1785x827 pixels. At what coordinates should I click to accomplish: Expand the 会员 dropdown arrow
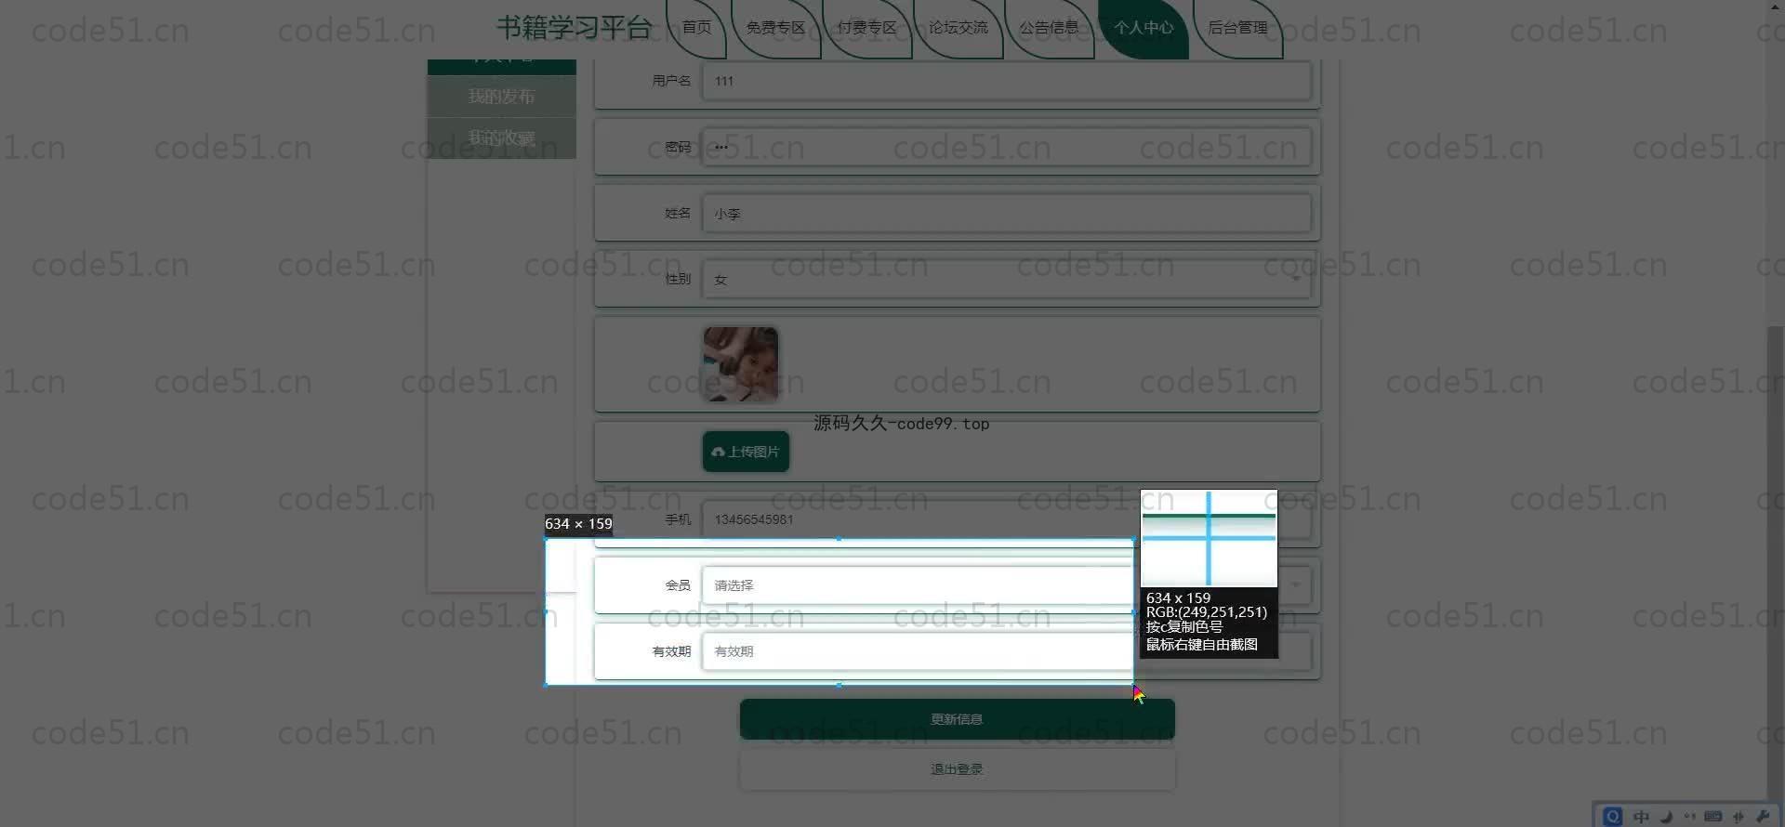(x=1295, y=585)
